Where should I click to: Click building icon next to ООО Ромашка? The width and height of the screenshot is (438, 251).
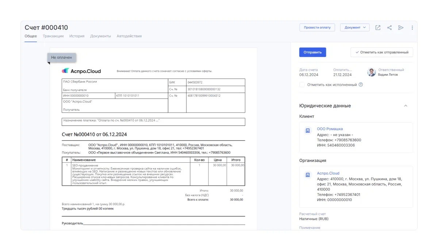308,131
